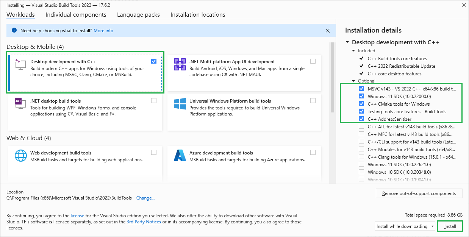Uncheck Testing tools core features - Build Tools
Viewport: 469px width, 237px height.
(x=361, y=111)
